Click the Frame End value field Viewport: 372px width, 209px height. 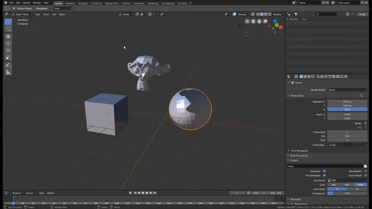click(x=348, y=136)
